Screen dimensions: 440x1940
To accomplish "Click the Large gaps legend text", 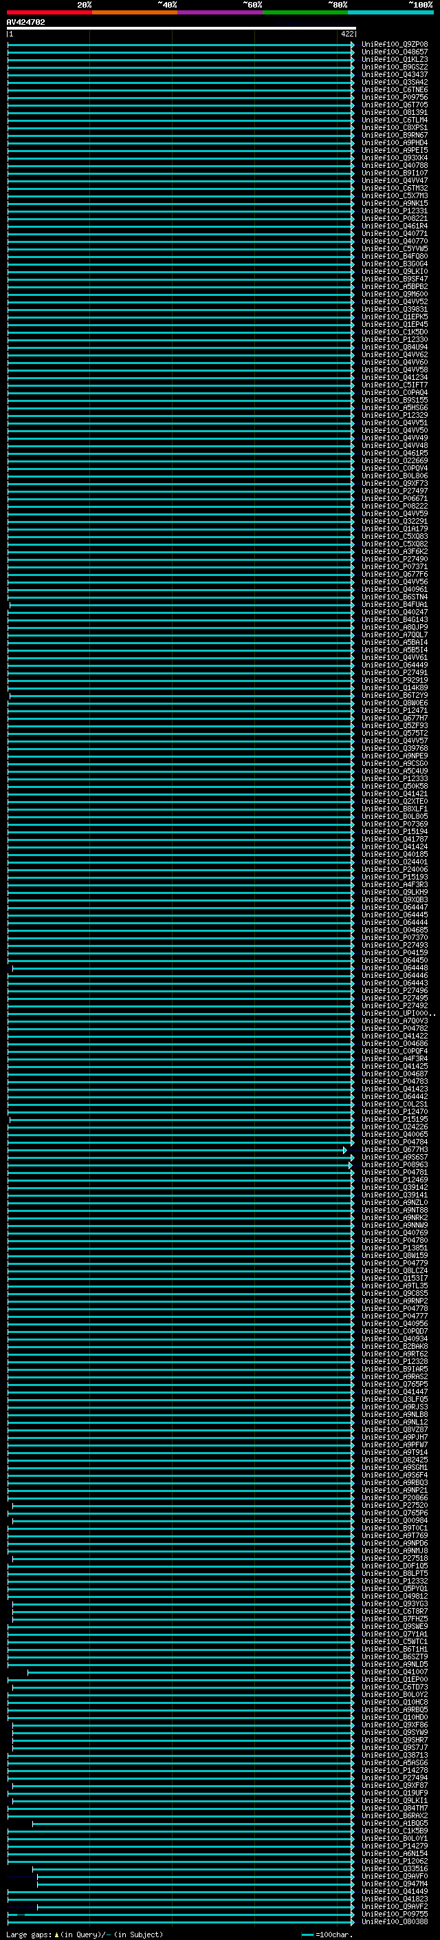I will (x=30, y=1934).
